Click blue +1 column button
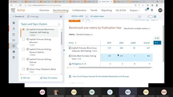This screenshot has width=173, height=97. click(x=157, y=43)
